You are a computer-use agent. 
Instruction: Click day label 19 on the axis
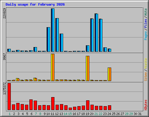pos(87,114)
